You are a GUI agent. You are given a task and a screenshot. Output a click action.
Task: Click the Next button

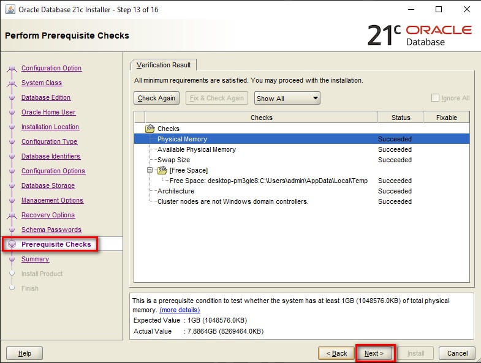[374, 353]
